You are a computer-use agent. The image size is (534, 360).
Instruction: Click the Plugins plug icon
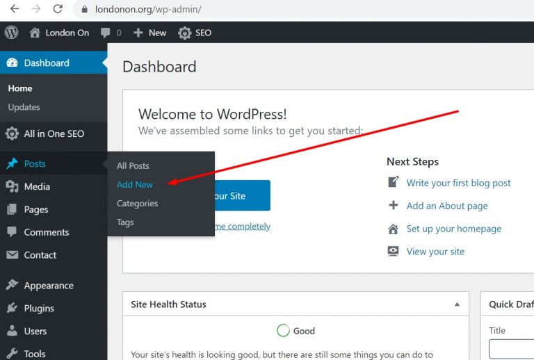12,308
